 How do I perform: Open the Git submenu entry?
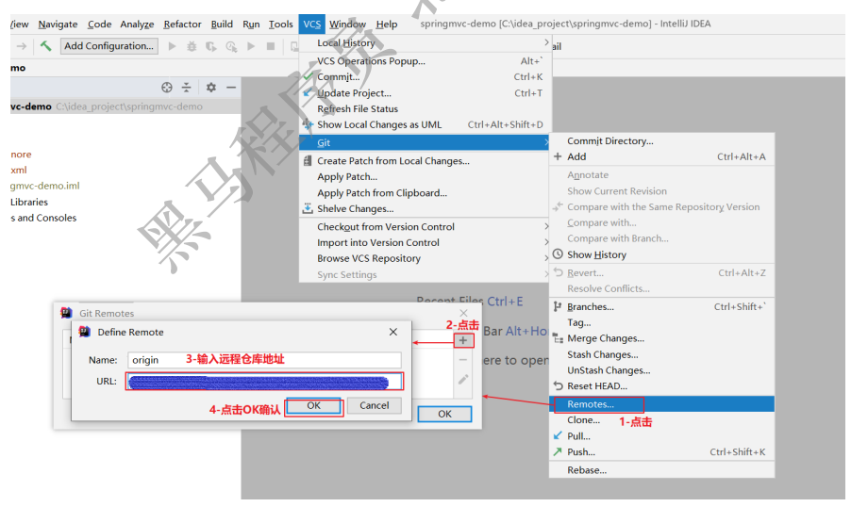coord(425,142)
